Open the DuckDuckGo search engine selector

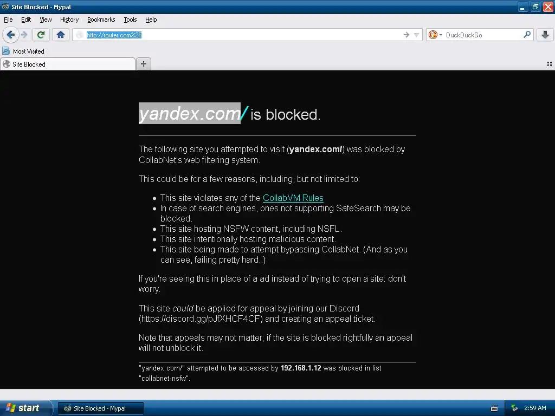435,35
